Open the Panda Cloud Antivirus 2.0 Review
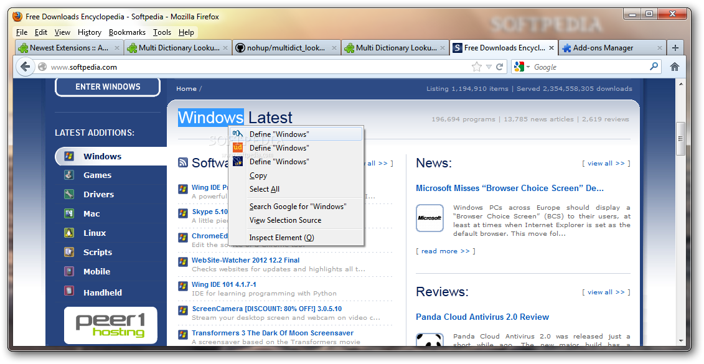 pos(482,317)
